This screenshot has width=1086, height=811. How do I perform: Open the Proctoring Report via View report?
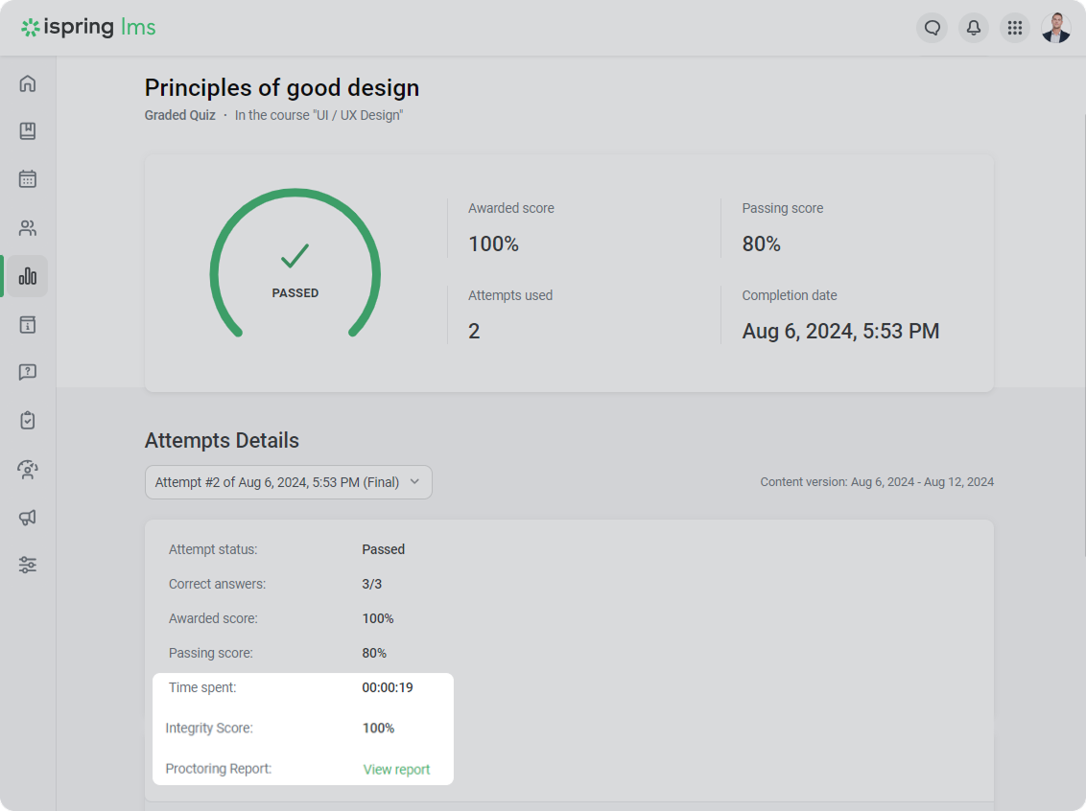click(x=396, y=770)
